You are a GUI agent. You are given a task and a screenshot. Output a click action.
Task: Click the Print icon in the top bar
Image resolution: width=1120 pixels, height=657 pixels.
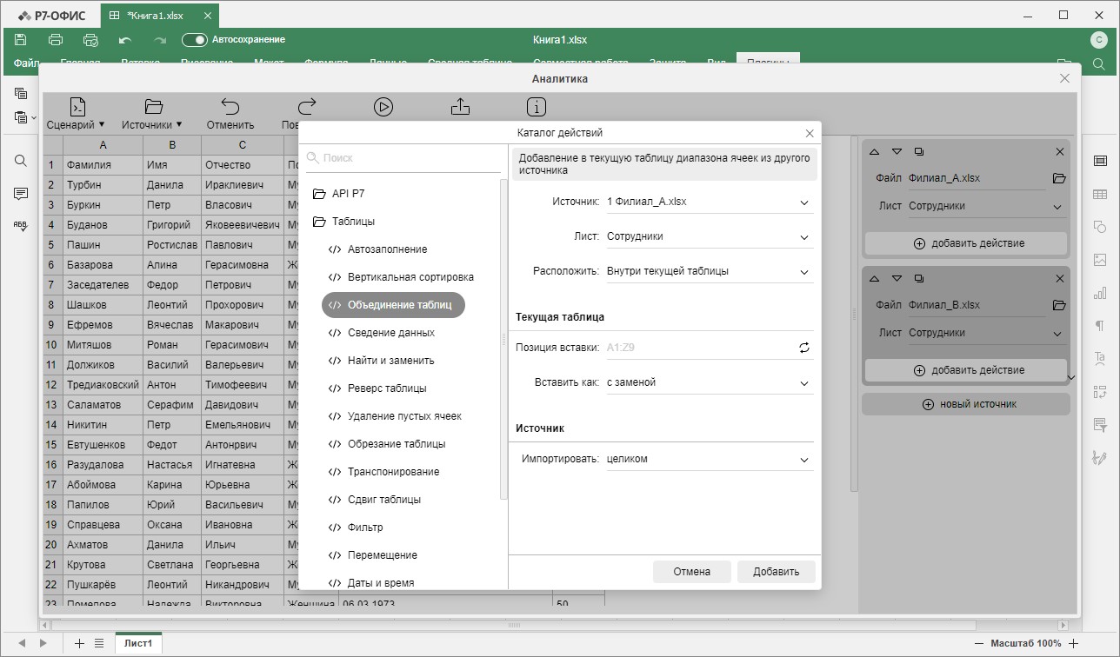[56, 40]
